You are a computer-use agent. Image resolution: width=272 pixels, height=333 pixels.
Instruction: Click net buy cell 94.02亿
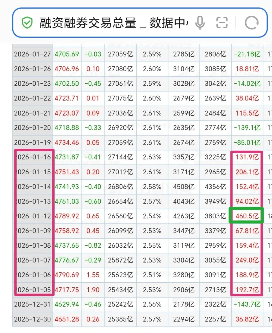click(247, 202)
